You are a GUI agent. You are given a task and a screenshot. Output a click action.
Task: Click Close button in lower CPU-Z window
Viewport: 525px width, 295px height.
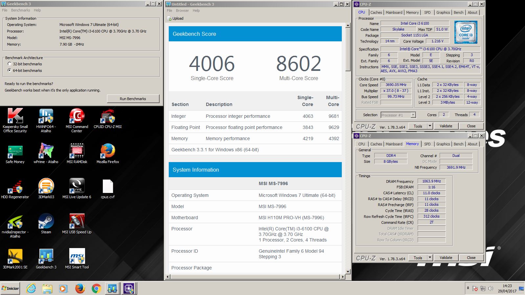[471, 258]
